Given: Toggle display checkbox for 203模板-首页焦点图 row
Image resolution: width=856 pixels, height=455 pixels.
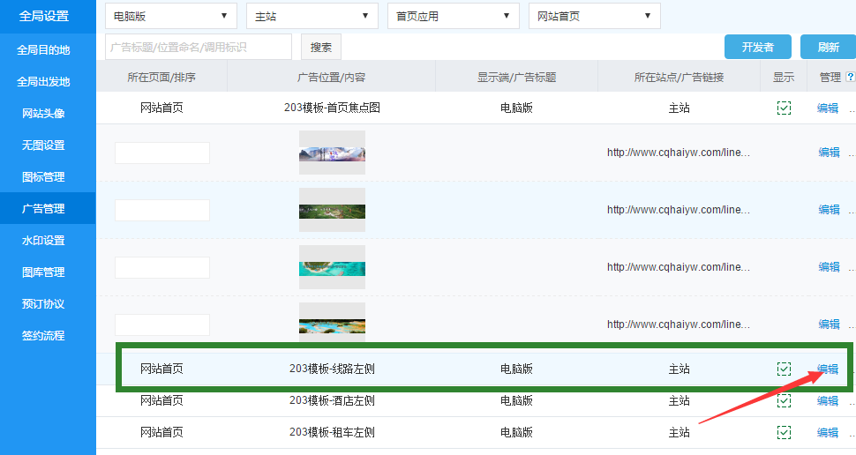Looking at the screenshot, I should (784, 108).
